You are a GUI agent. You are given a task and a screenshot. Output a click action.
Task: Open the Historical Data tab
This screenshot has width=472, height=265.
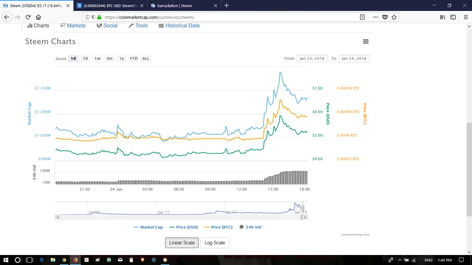tap(179, 26)
